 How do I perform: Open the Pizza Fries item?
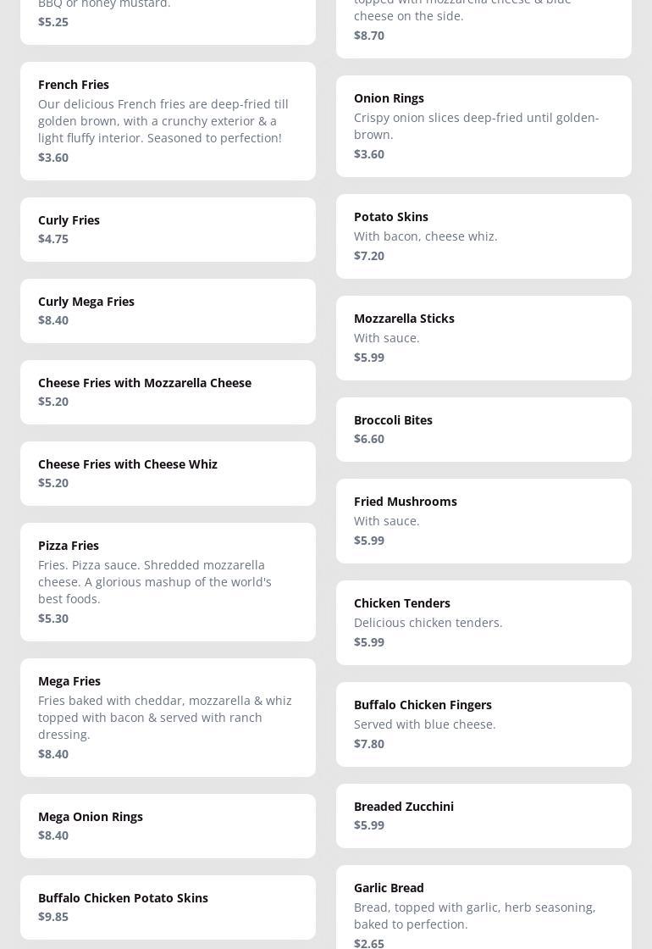click(x=169, y=582)
